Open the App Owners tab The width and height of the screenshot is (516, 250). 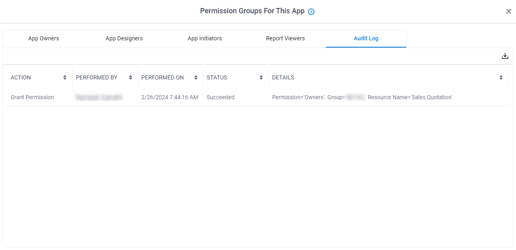44,39
